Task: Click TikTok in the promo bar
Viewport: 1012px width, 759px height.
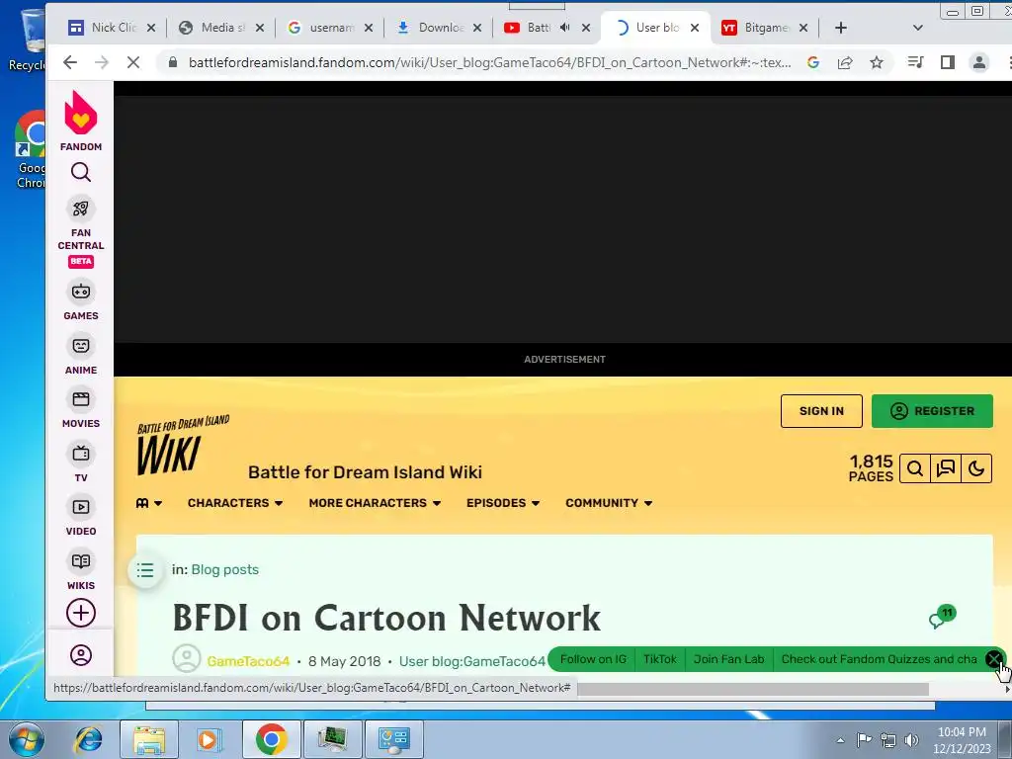Action: (659, 659)
